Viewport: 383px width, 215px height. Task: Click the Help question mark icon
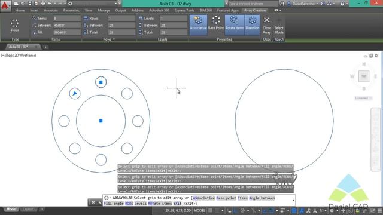pos(342,4)
